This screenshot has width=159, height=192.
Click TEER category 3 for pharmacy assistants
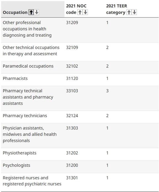[x=107, y=91]
